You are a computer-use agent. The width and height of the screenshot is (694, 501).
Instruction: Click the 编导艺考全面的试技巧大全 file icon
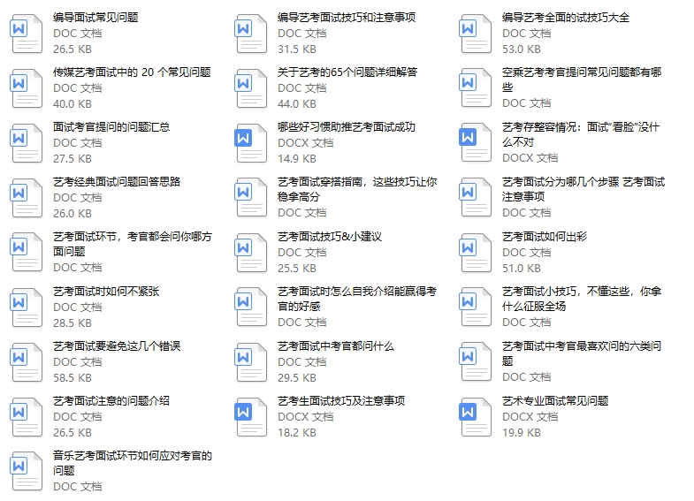tap(475, 34)
